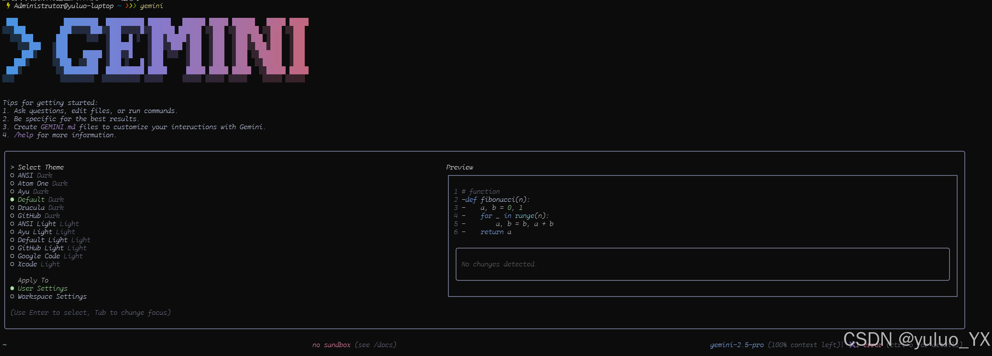Click the 'no sandbox' status text
This screenshot has height=356, width=992.
332,345
